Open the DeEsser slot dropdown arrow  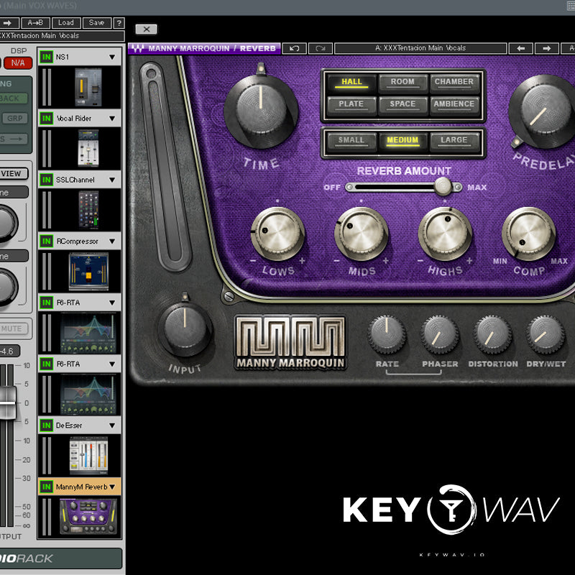coord(112,425)
